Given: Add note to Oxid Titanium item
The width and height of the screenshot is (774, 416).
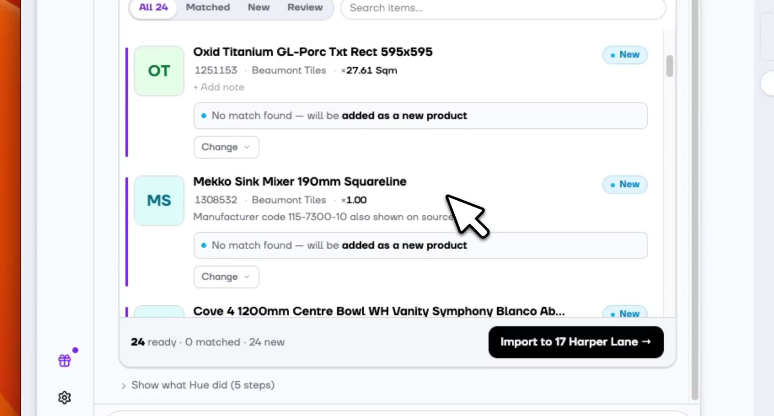Looking at the screenshot, I should tap(219, 87).
